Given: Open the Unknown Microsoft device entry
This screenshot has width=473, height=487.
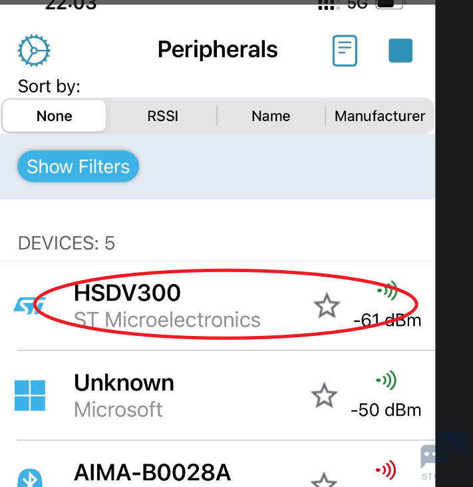Looking at the screenshot, I should click(x=218, y=395).
